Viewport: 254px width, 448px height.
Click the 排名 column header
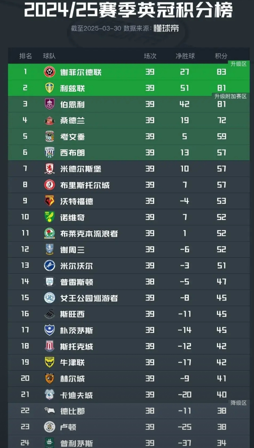[x=26, y=56]
